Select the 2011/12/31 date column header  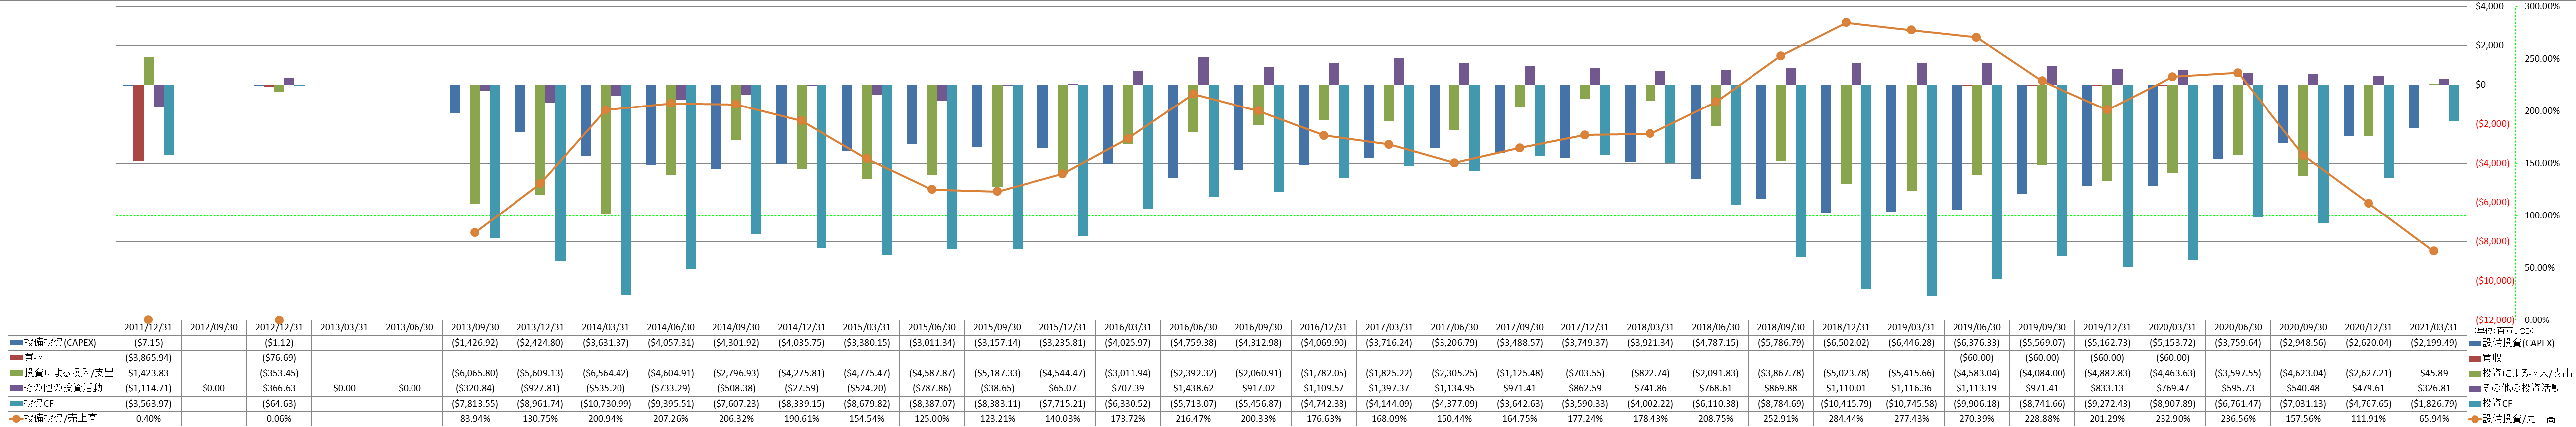[x=148, y=327]
